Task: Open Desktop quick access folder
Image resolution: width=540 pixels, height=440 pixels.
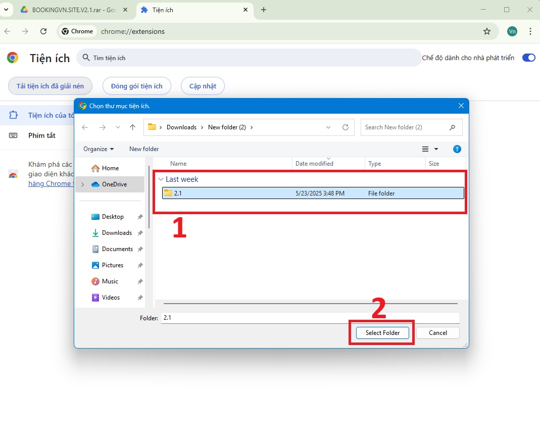Action: coord(113,217)
